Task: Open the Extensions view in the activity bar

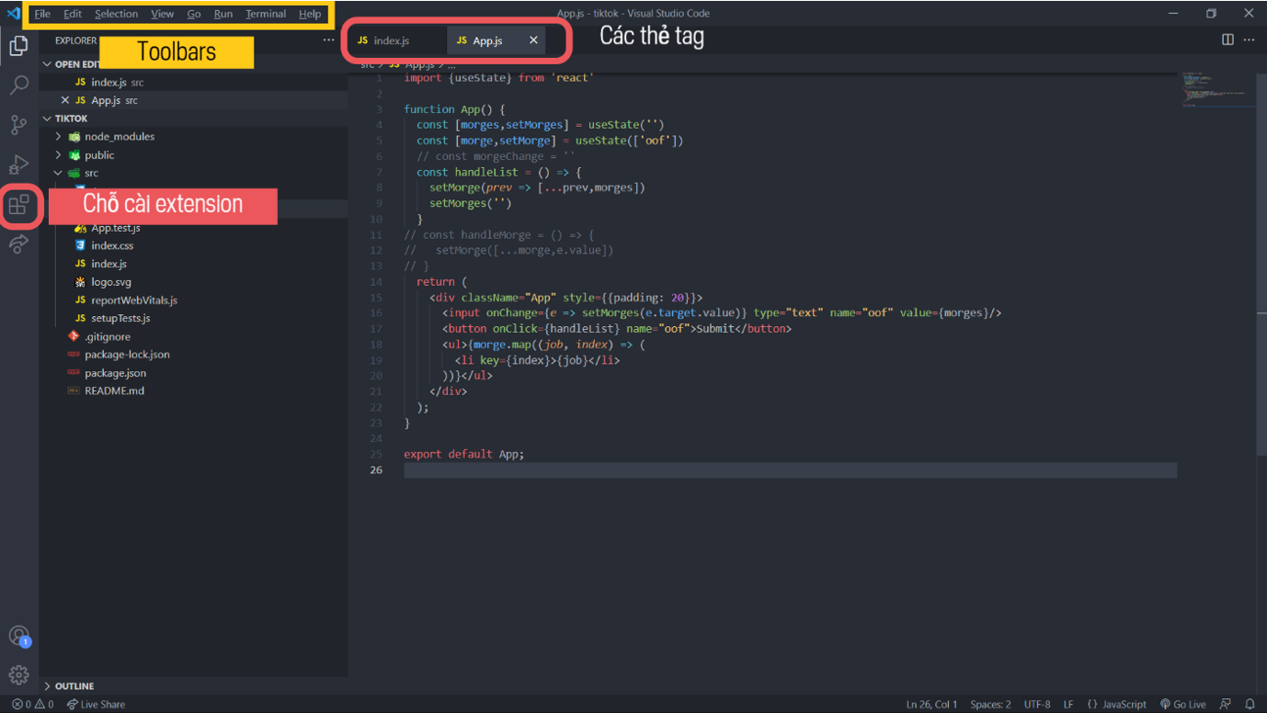Action: (18, 205)
